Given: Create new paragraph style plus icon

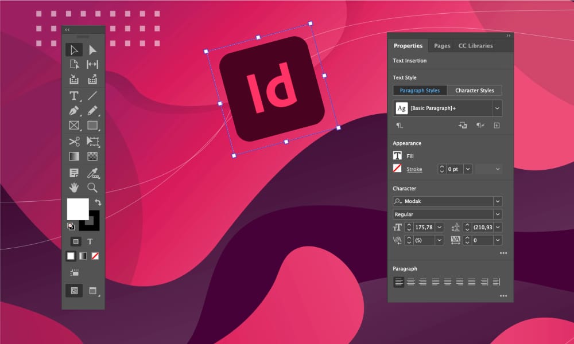Looking at the screenshot, I should click(497, 126).
